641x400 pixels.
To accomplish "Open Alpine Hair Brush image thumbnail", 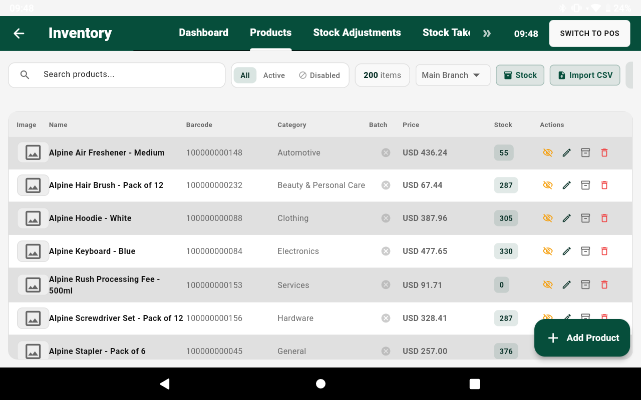I will 33,185.
